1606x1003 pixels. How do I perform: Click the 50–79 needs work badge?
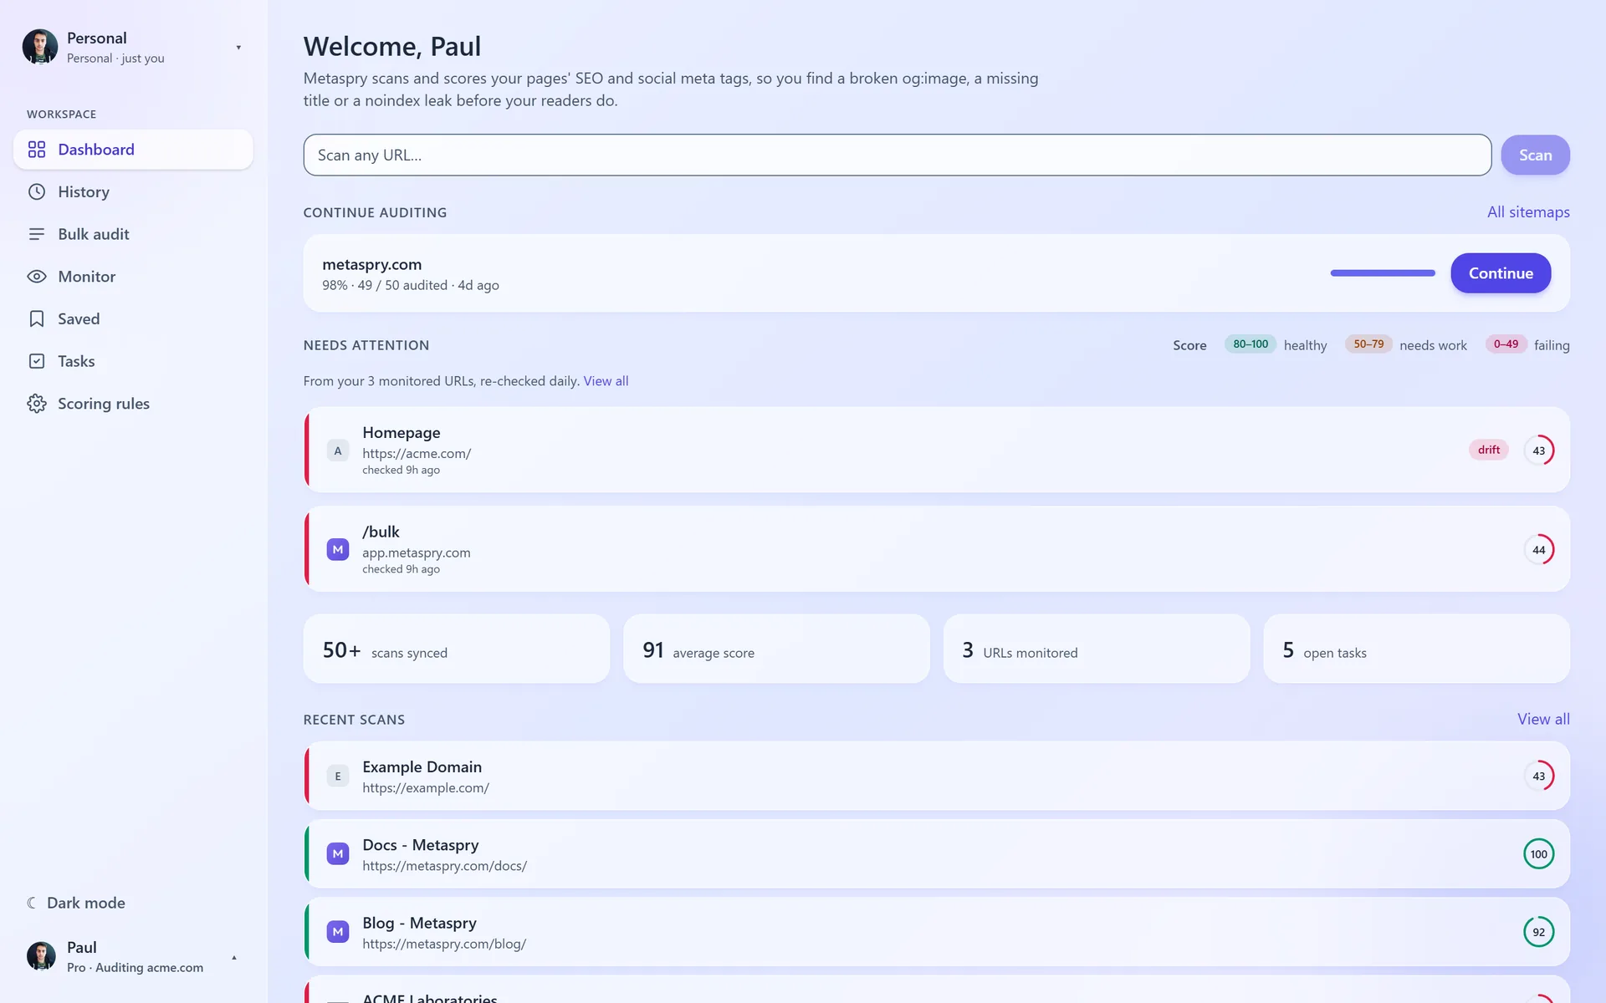(1368, 344)
